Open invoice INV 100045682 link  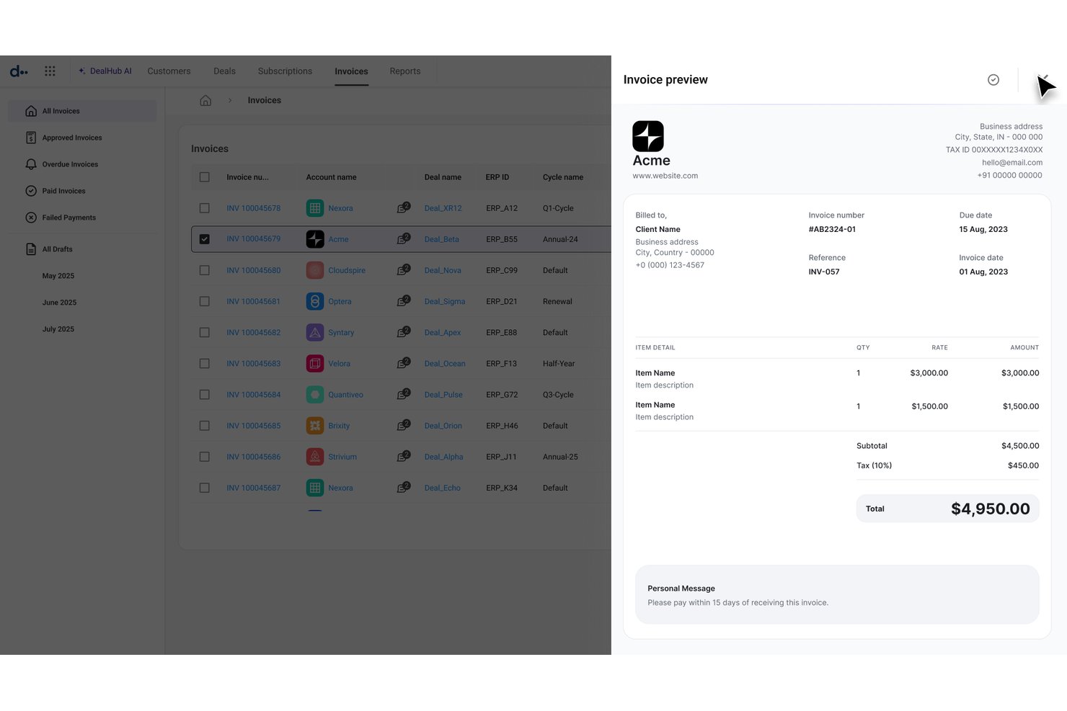click(x=254, y=333)
